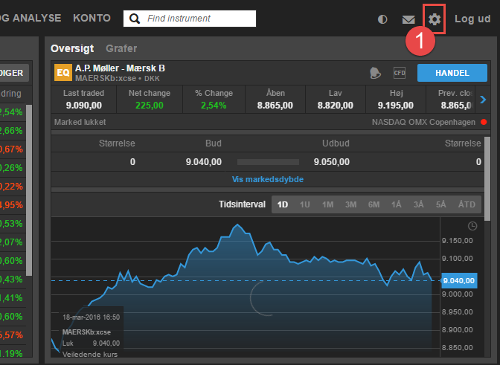Screen dimensions: 500x365
Task: Open the settings gear icon
Action: tap(435, 19)
